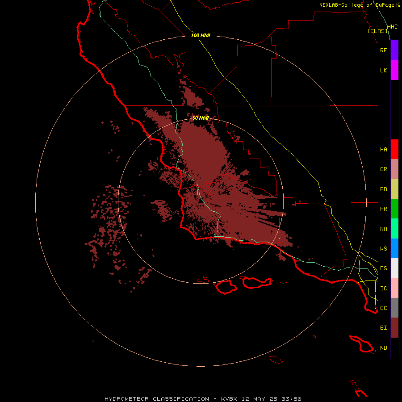The width and height of the screenshot is (402, 402).
Task: Click the 'RF' legend label
Action: click(x=383, y=50)
